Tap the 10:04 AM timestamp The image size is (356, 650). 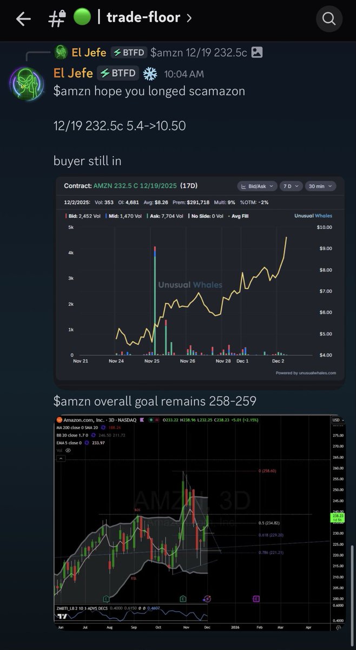point(184,74)
